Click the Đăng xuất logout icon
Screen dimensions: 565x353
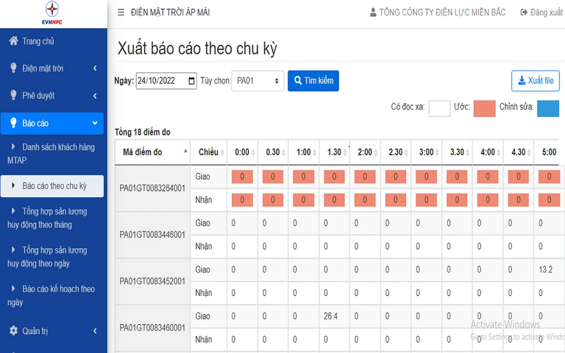(524, 12)
